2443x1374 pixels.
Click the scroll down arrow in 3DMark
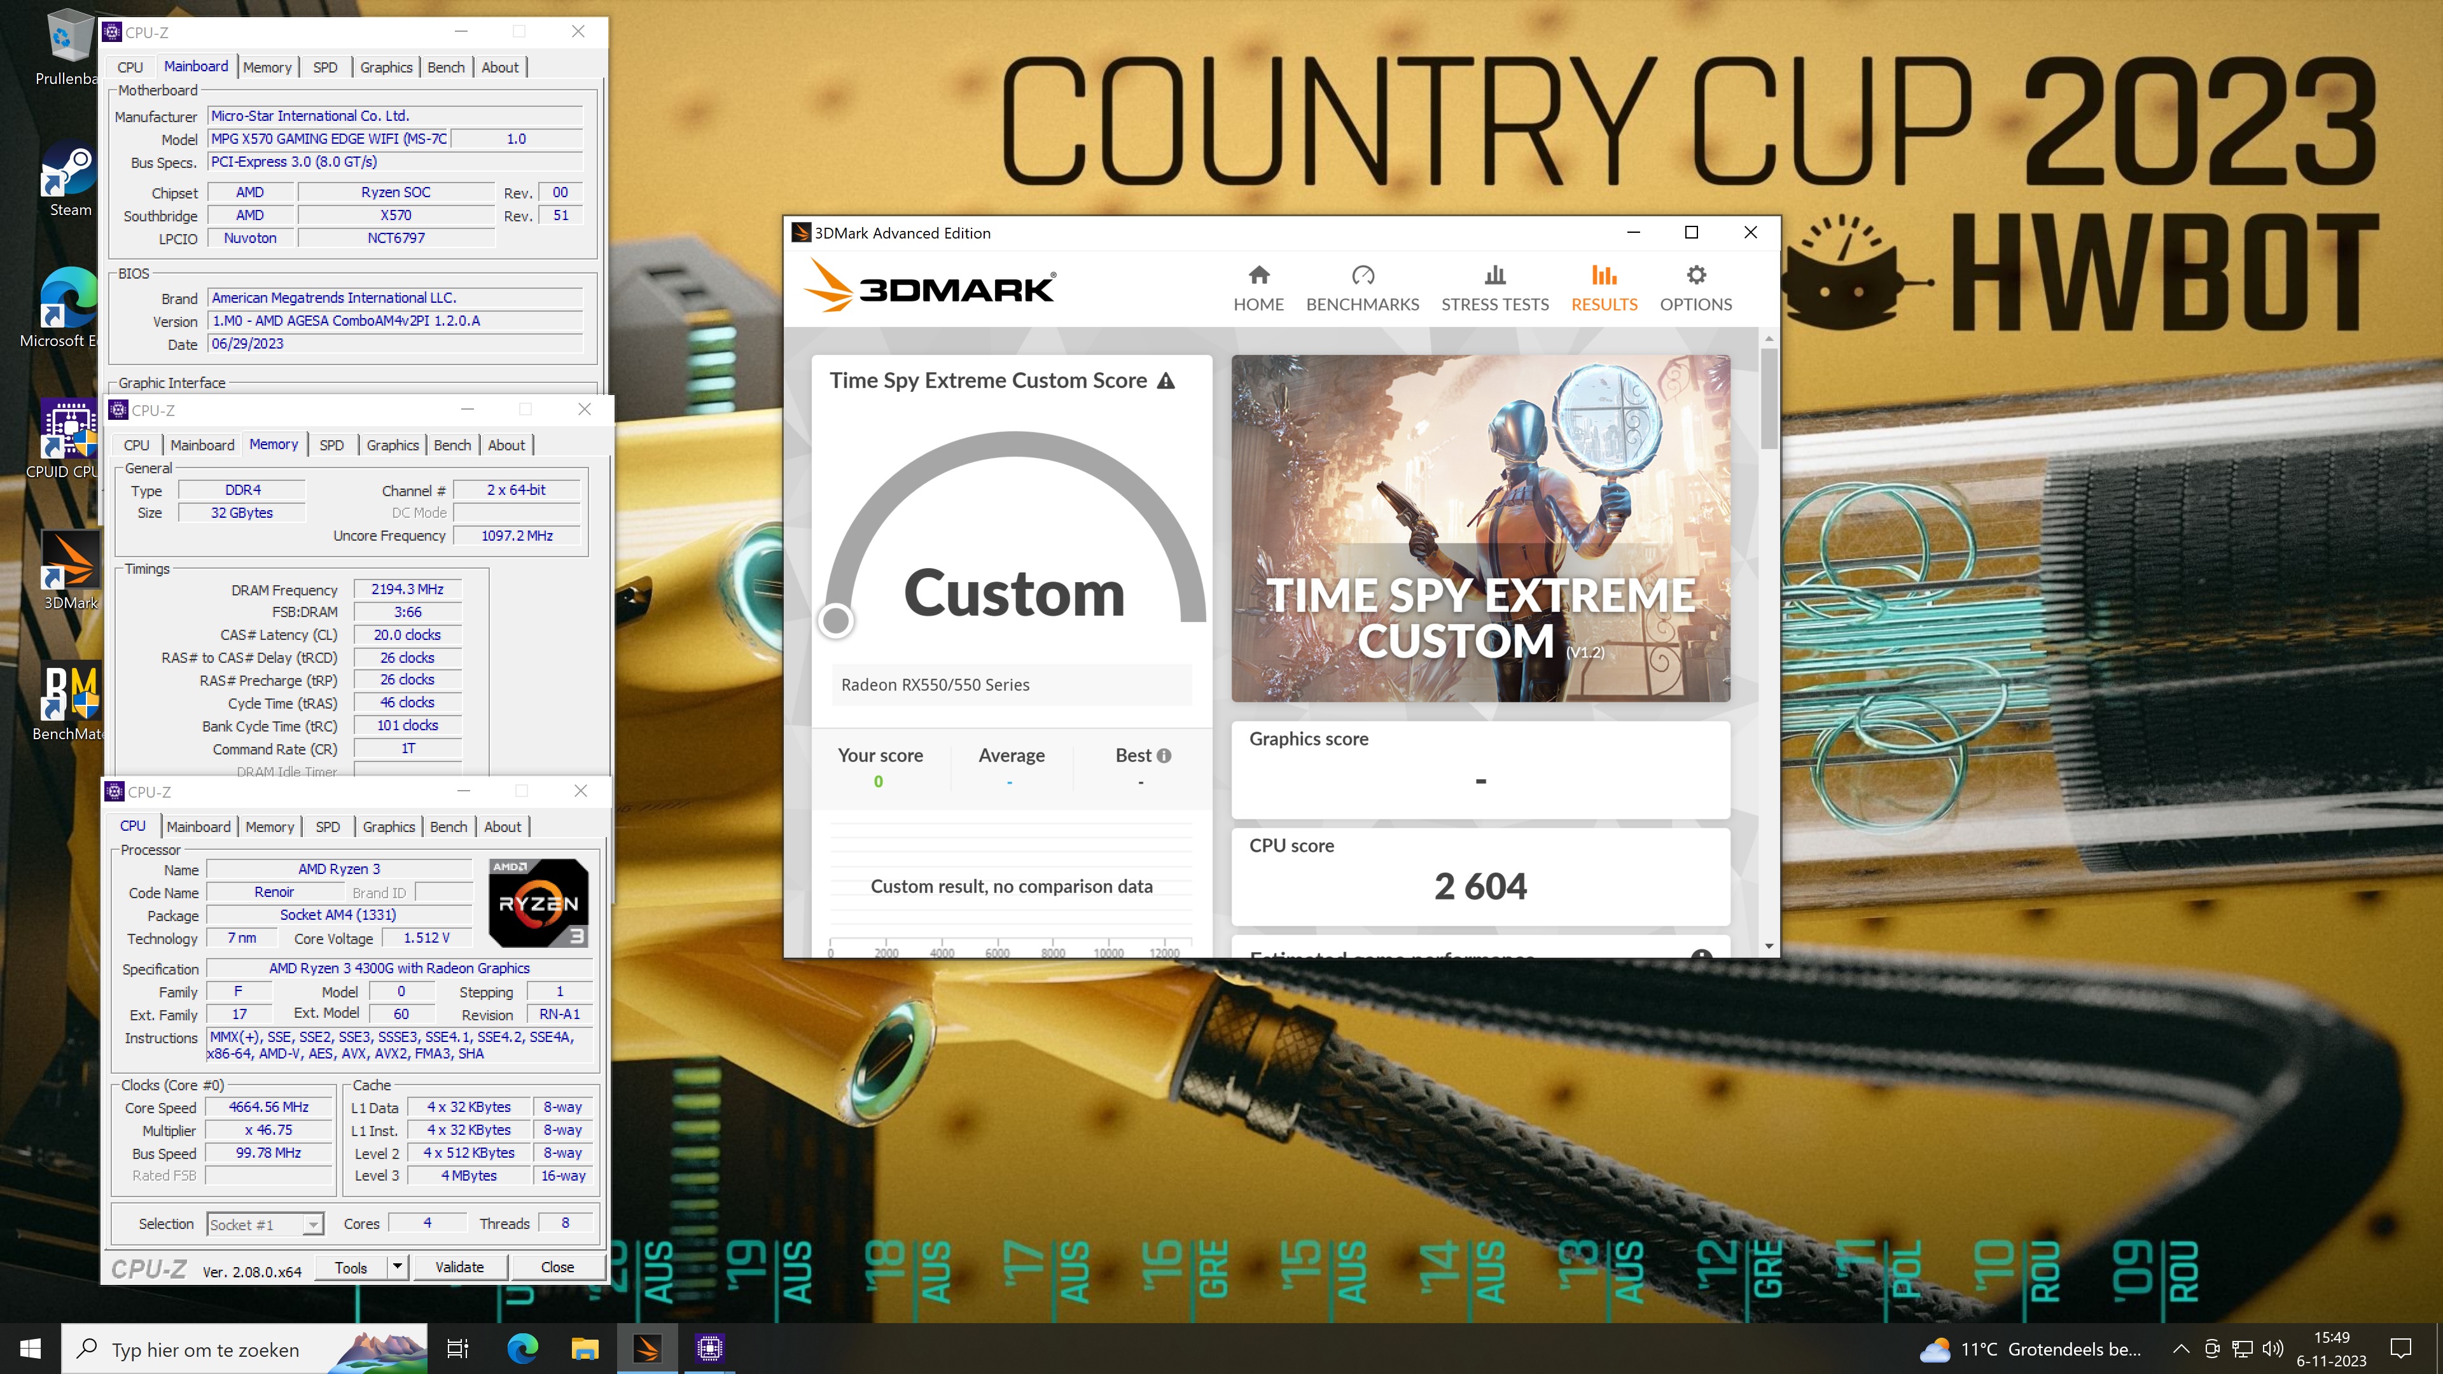[x=1769, y=947]
